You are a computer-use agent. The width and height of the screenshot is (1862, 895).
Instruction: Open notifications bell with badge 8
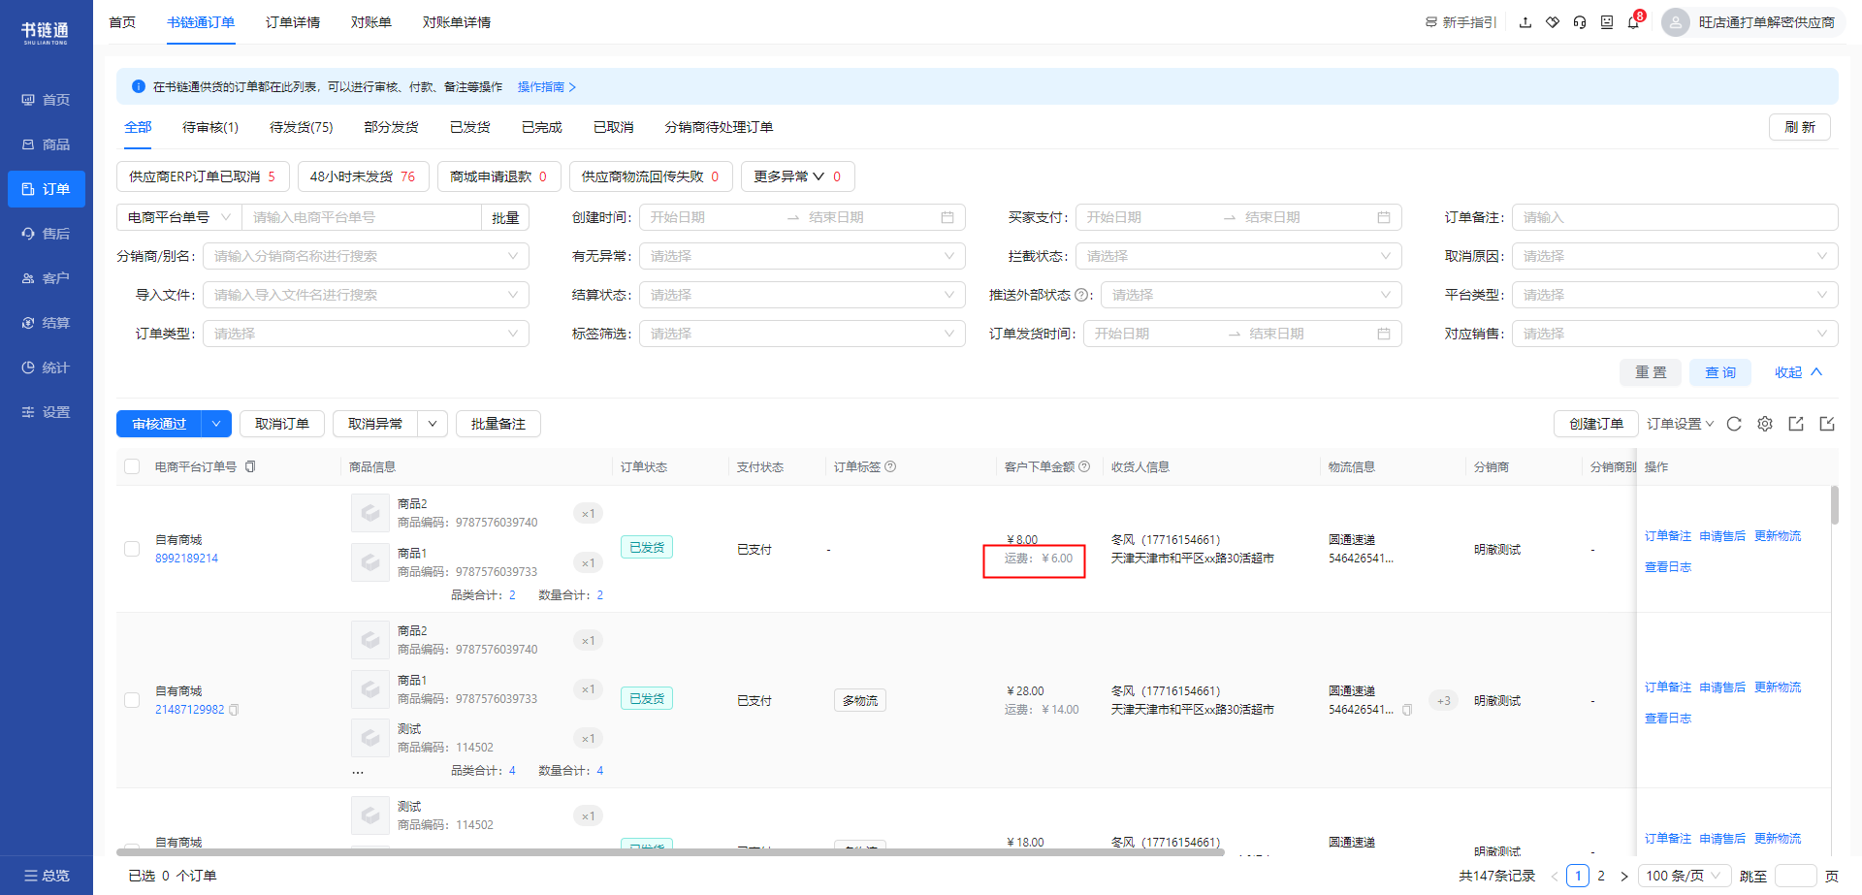click(x=1634, y=22)
